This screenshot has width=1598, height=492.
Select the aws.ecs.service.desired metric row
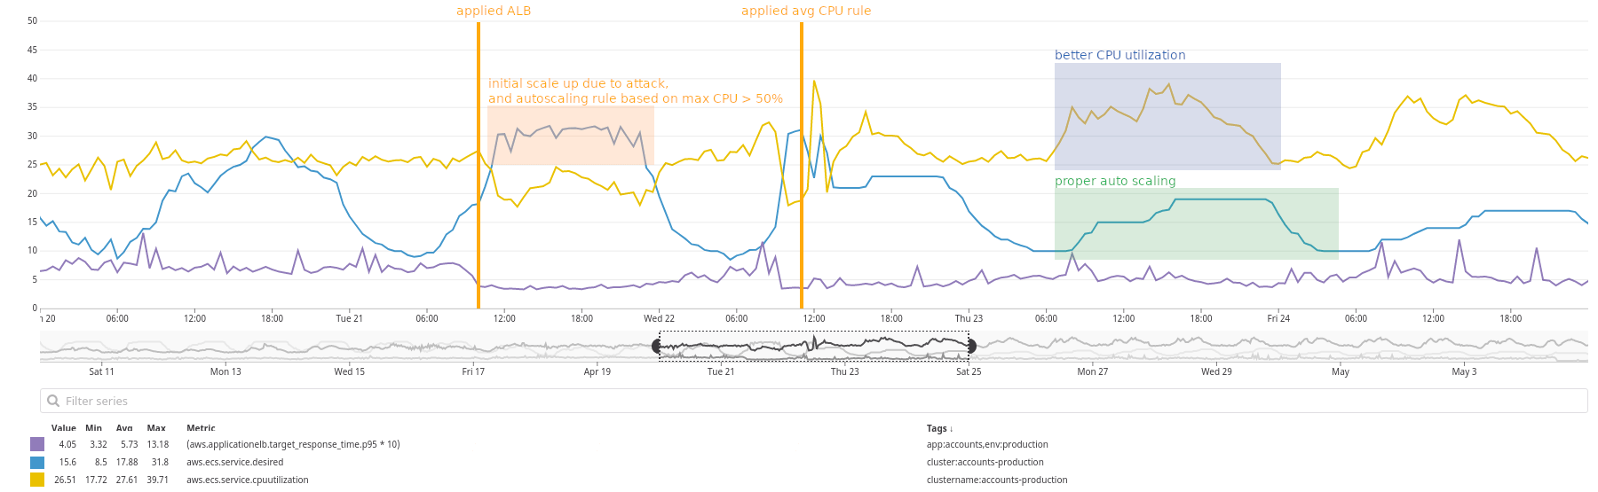coord(234,462)
